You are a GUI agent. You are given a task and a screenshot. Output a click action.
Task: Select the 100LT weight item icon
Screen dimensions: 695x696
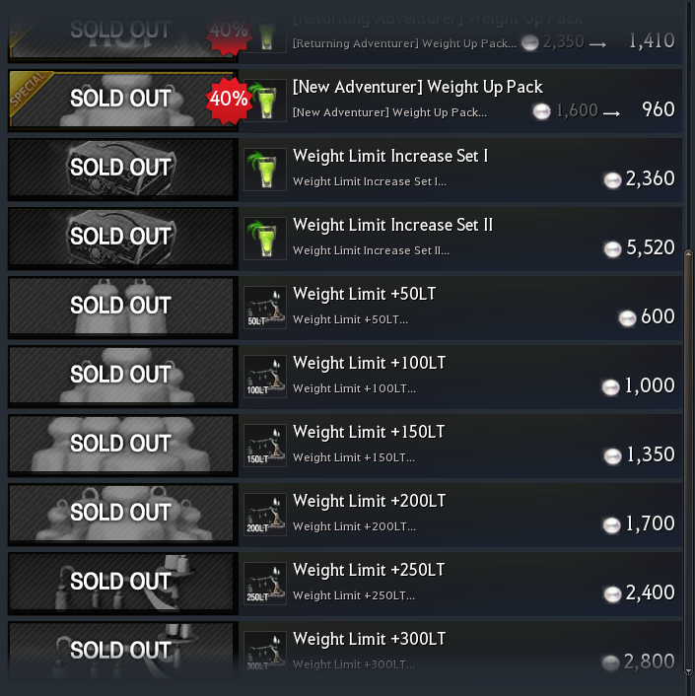pyautogui.click(x=265, y=376)
